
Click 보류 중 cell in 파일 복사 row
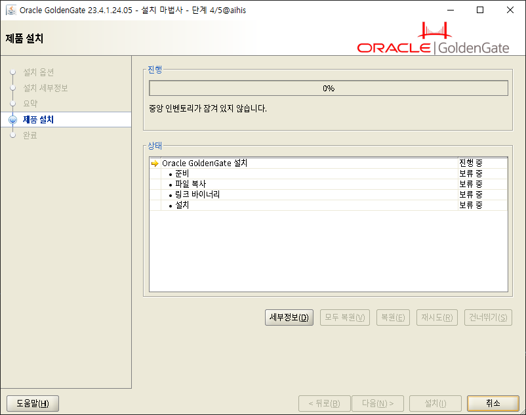483,184
